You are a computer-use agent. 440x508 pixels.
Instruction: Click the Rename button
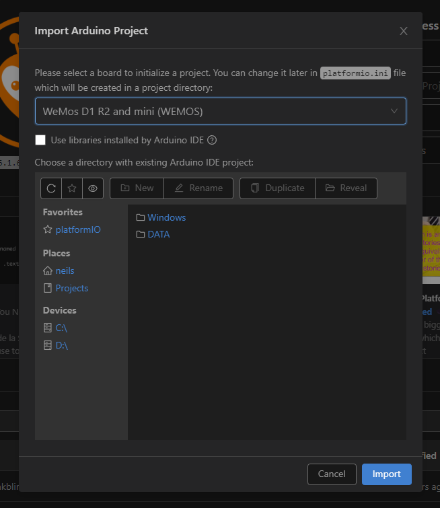(198, 188)
